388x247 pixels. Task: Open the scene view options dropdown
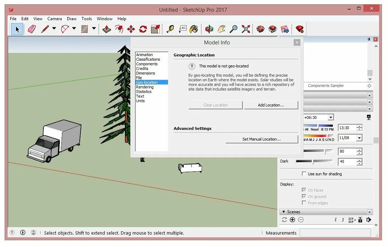(x=352, y=220)
